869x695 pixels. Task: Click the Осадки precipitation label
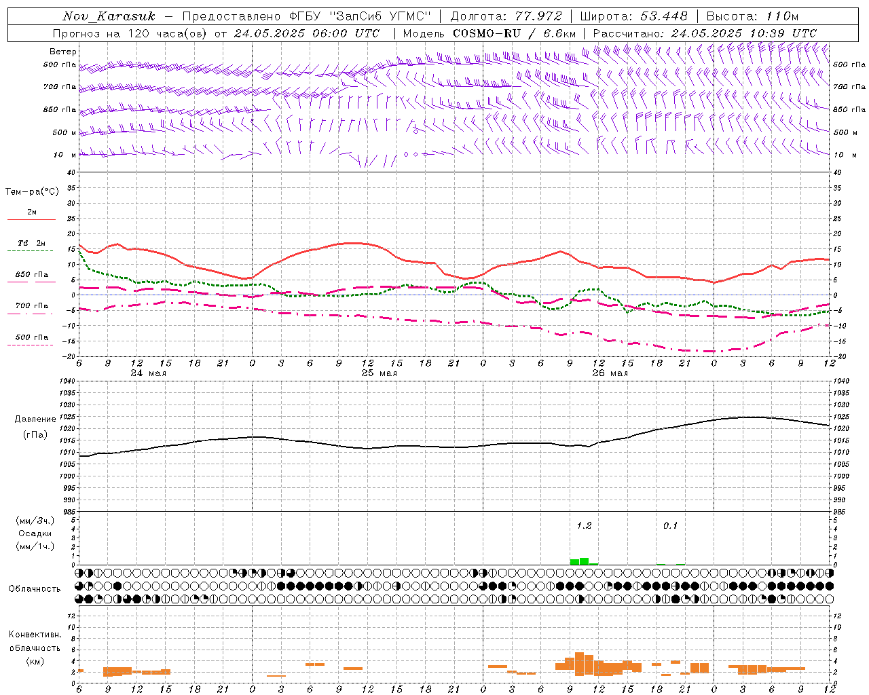pos(34,533)
